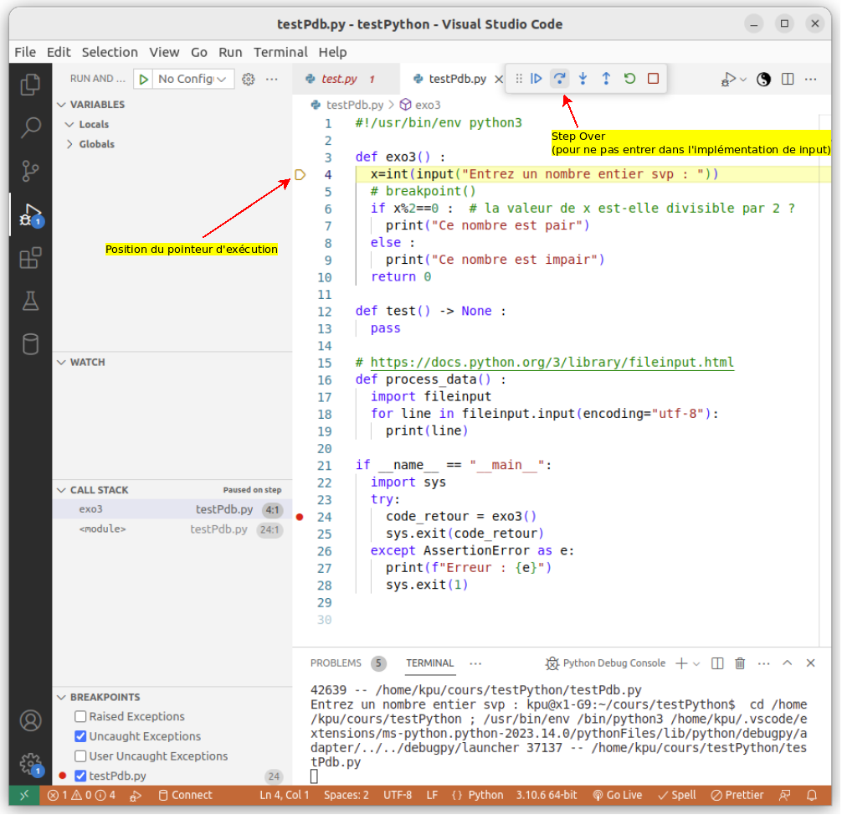Open the File menu

point(25,53)
